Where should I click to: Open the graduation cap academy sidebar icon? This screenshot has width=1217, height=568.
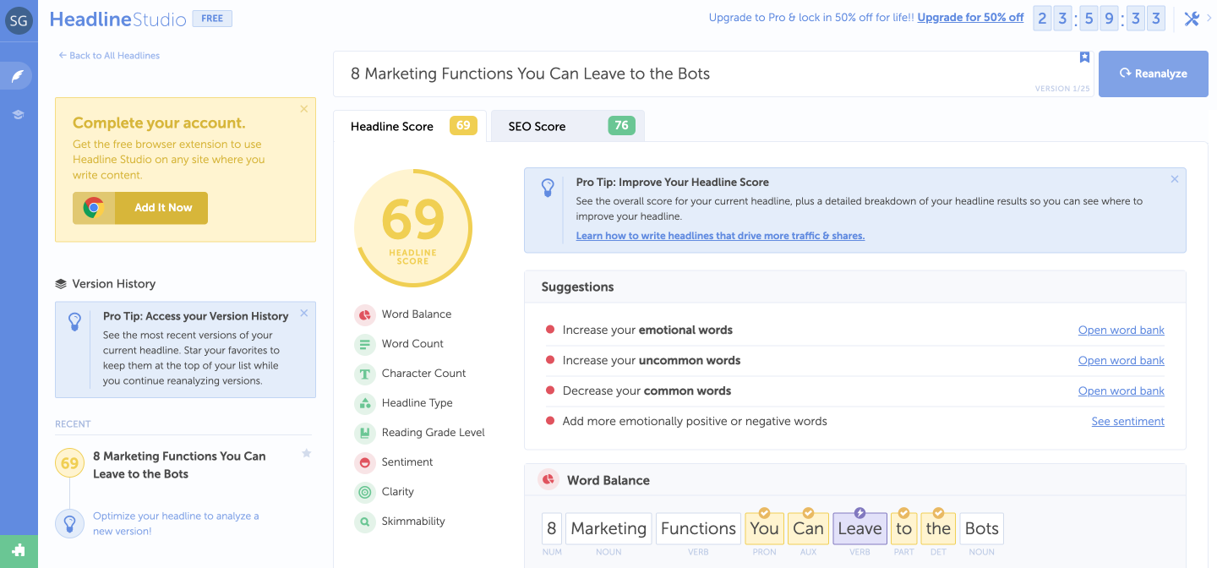click(18, 114)
